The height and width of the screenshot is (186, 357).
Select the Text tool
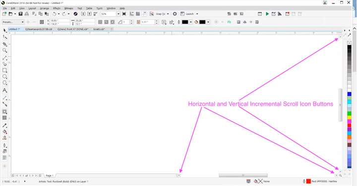point(5,90)
